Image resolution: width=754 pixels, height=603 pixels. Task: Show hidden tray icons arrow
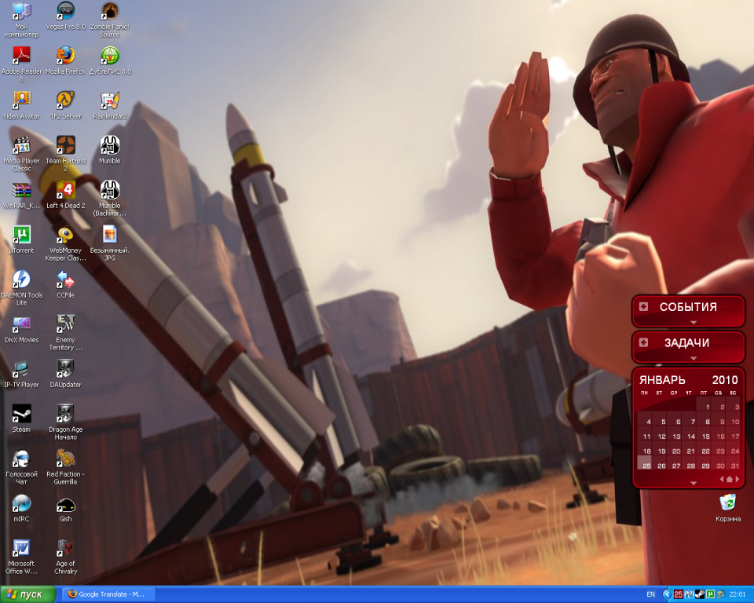tap(668, 594)
